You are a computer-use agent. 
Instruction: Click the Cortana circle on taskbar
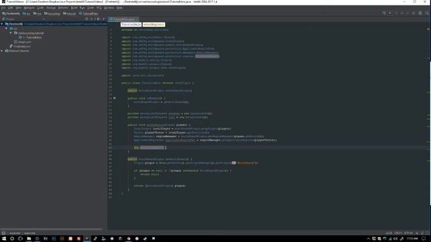[x=12, y=239]
